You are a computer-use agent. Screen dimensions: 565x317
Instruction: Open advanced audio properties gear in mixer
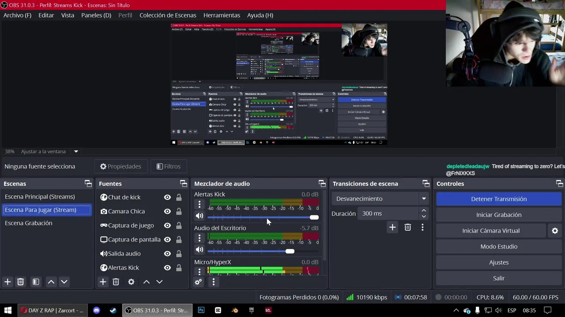pyautogui.click(x=198, y=282)
